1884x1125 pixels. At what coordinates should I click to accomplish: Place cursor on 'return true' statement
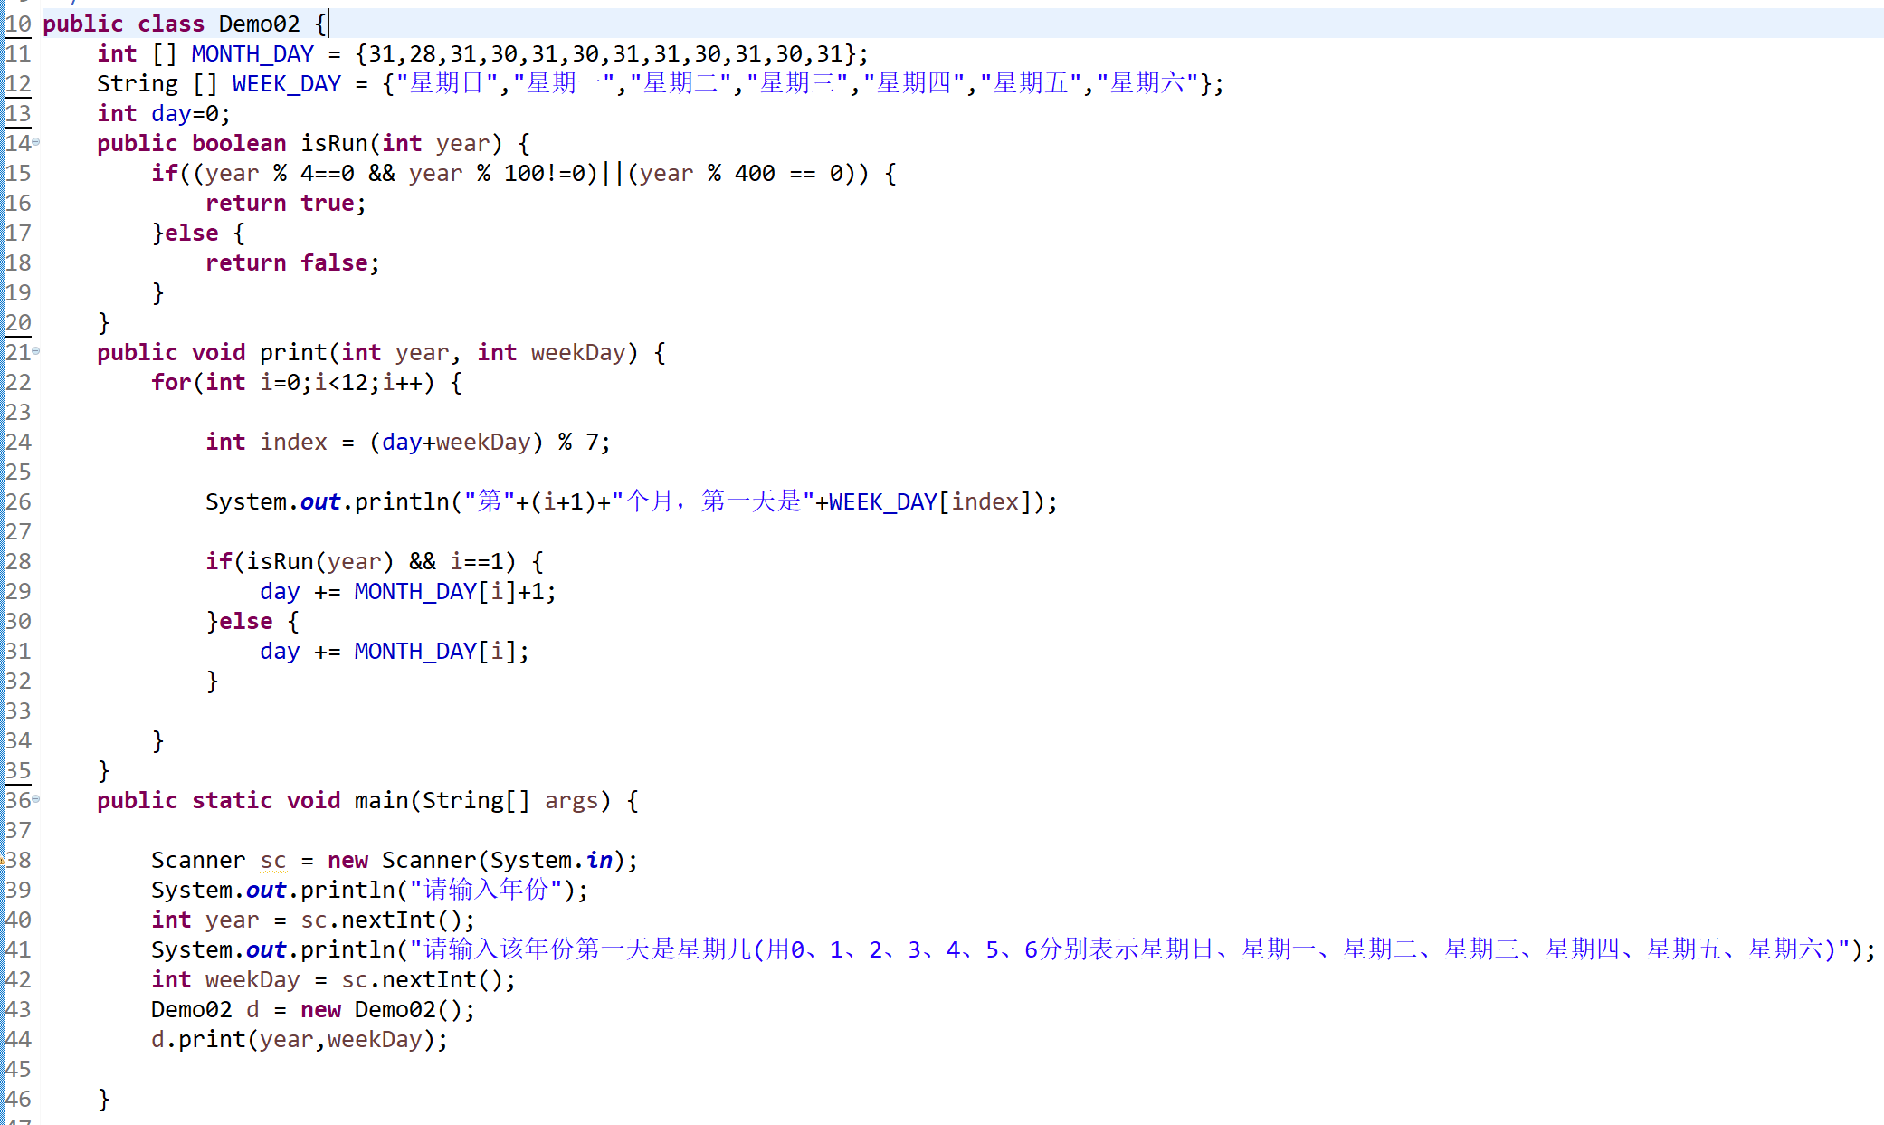click(x=285, y=204)
